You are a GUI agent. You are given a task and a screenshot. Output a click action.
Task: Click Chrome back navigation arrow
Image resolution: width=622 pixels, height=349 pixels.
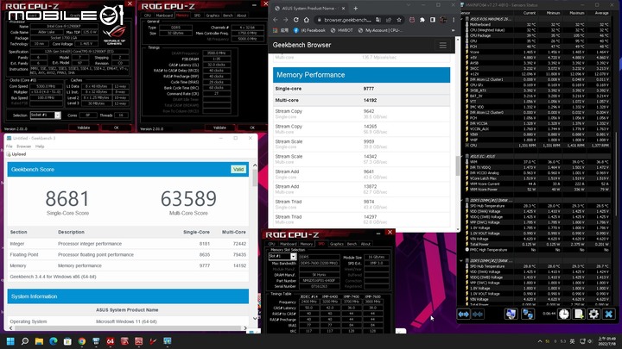[276, 20]
